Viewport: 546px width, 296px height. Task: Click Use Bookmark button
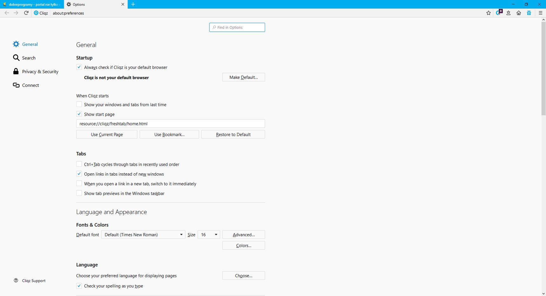pyautogui.click(x=169, y=134)
